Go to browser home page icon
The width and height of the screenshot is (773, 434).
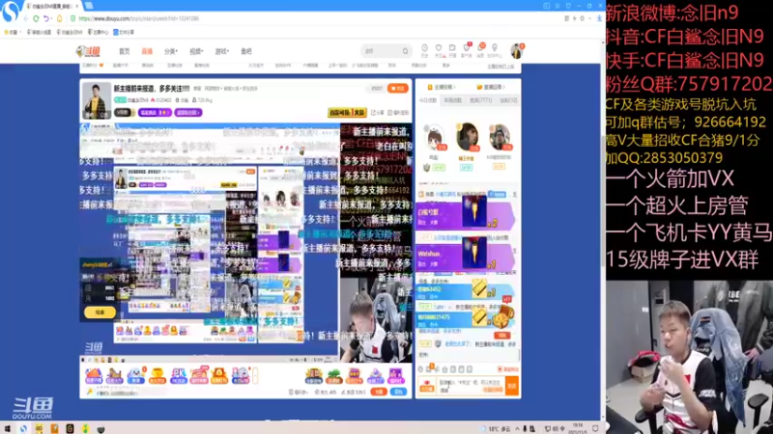[x=60, y=18]
